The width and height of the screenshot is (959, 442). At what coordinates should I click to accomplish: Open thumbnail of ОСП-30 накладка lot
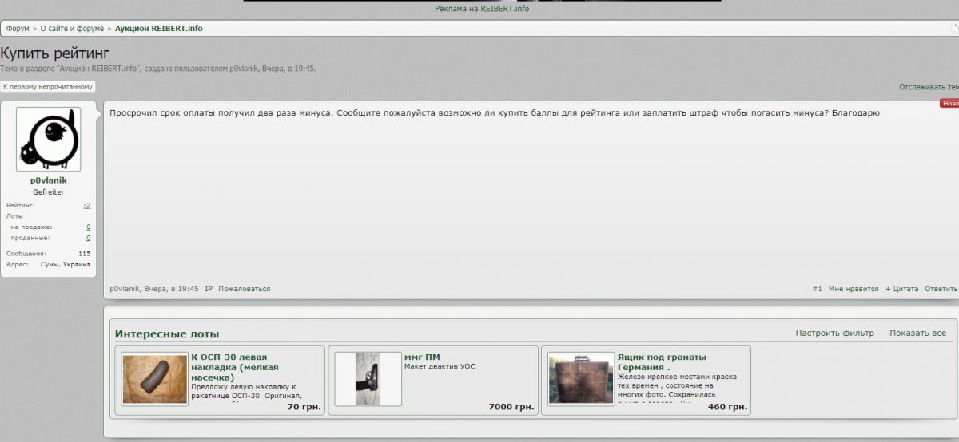tap(155, 379)
